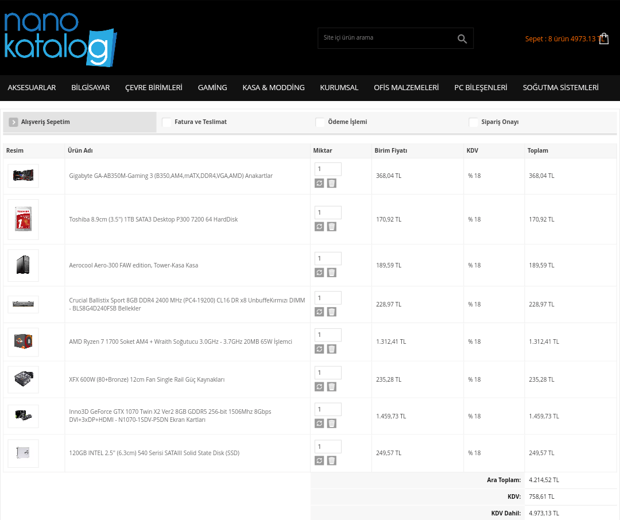
Task: Select the Alışveriş Sepetim step tab
Action: coord(80,122)
